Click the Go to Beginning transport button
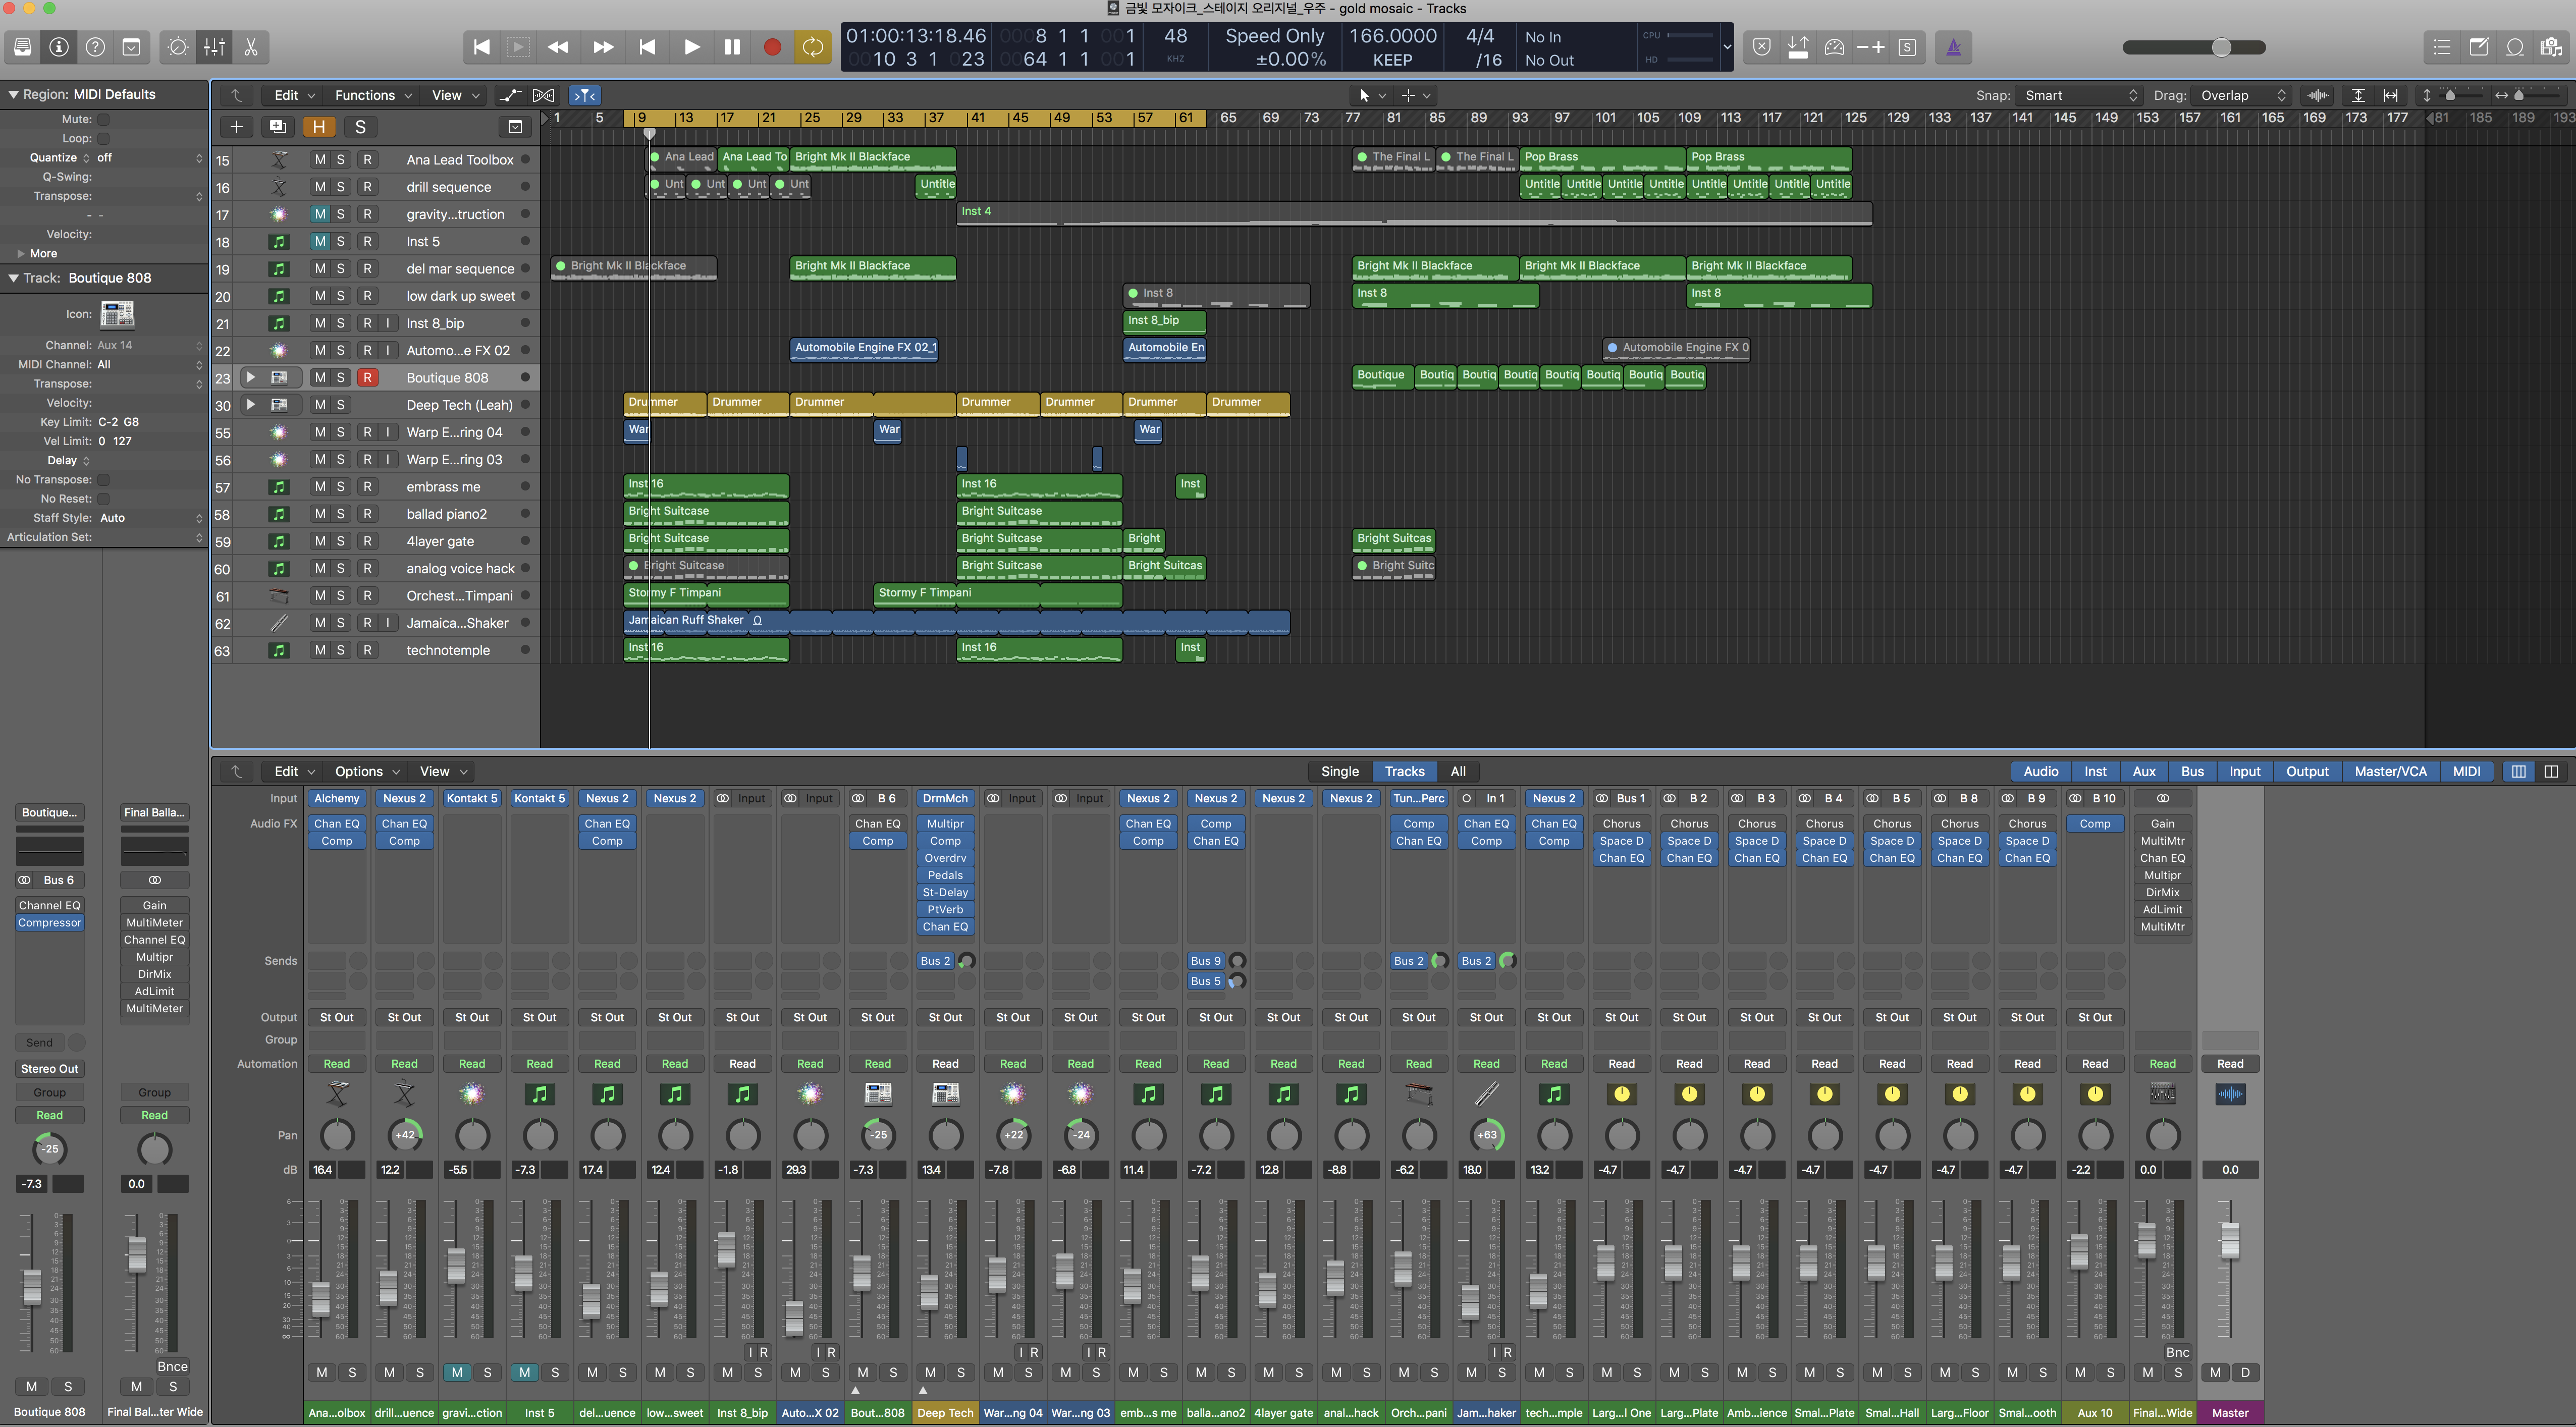2576x1427 pixels. point(481,47)
